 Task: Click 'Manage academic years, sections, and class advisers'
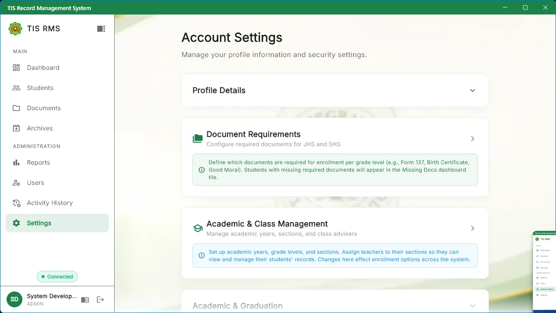[x=282, y=234]
